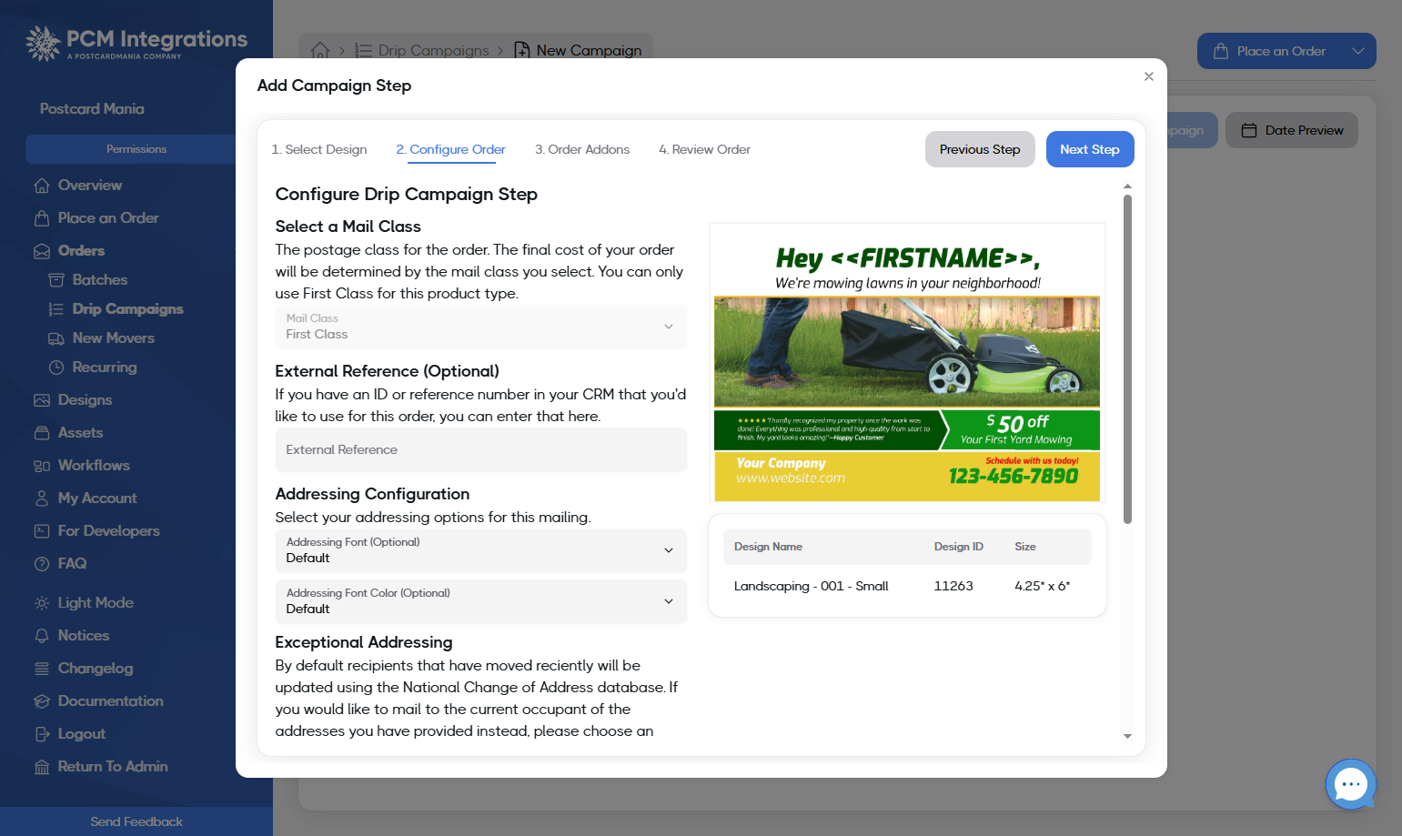Screen dimensions: 1402x836
Task: Open the Mail Class dropdown
Action: (480, 327)
